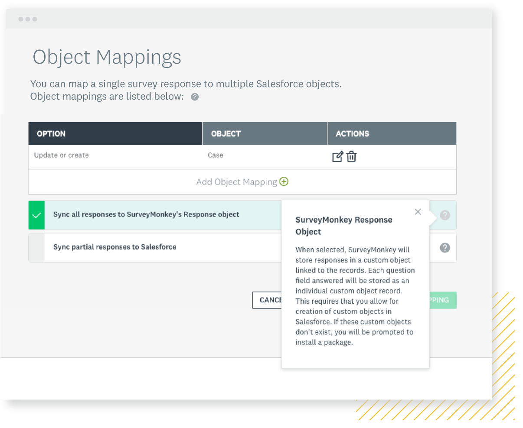This screenshot has width=523, height=428.
Task: Close the SurveyMonkey Response Object tooltip
Action: click(418, 211)
